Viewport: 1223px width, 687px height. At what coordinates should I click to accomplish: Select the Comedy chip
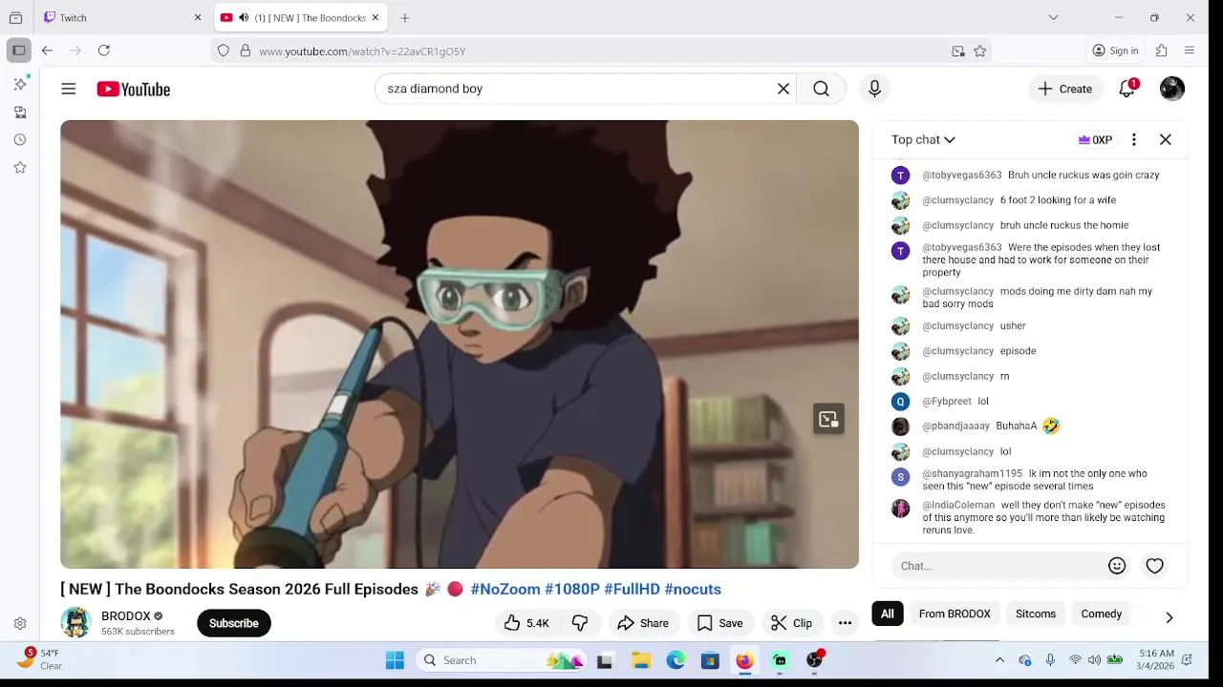tap(1102, 614)
